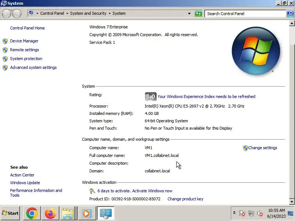
Task: Click the System control panel taskbar button
Action: coord(105,213)
